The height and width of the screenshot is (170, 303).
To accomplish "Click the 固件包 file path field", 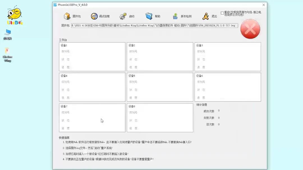I will (x=154, y=25).
